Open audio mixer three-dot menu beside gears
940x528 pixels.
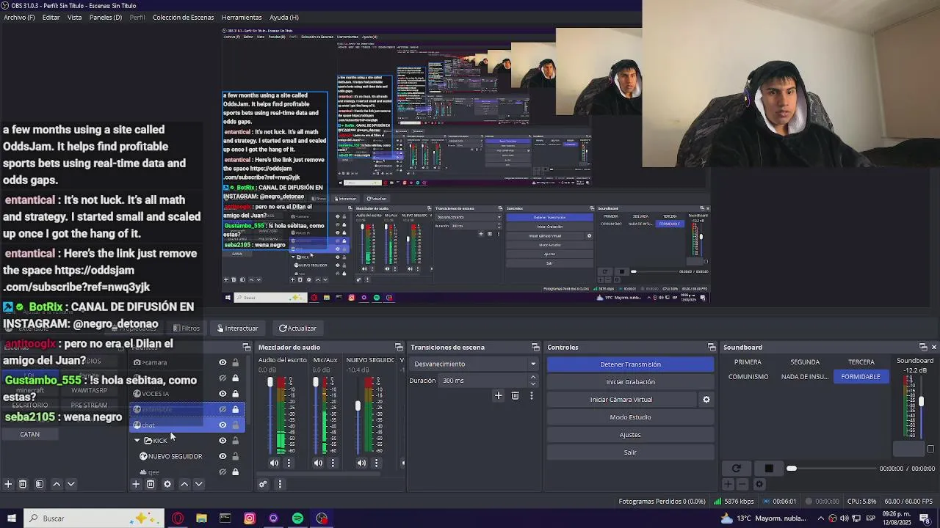click(x=280, y=484)
